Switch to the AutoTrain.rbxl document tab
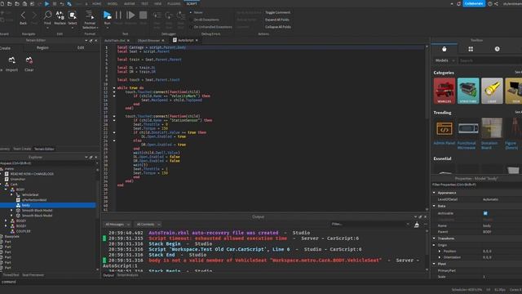This screenshot has width=522, height=294. 115,40
